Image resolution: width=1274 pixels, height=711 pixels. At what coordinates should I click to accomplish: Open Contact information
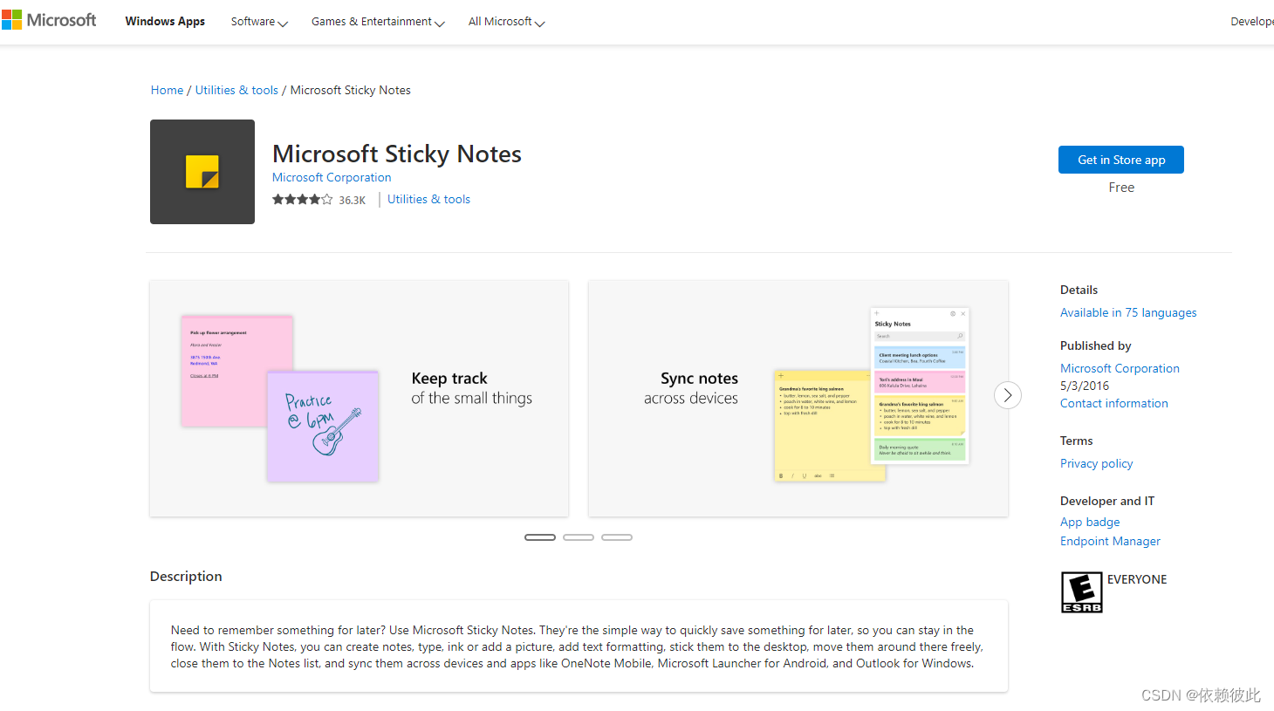(1113, 403)
